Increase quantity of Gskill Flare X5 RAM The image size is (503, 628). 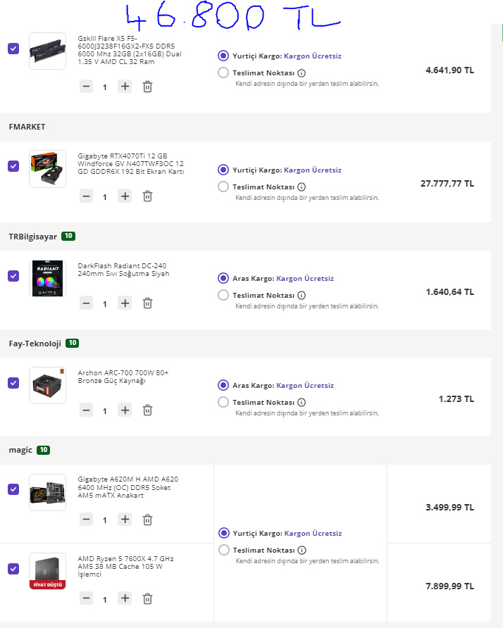[125, 87]
